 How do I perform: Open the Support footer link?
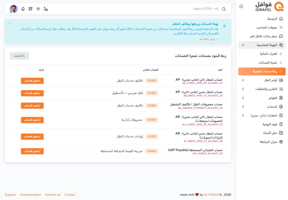click(10, 195)
